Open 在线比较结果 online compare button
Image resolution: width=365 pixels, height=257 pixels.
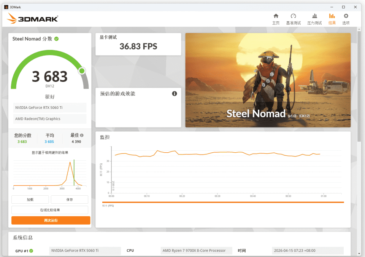pyautogui.click(x=50, y=210)
